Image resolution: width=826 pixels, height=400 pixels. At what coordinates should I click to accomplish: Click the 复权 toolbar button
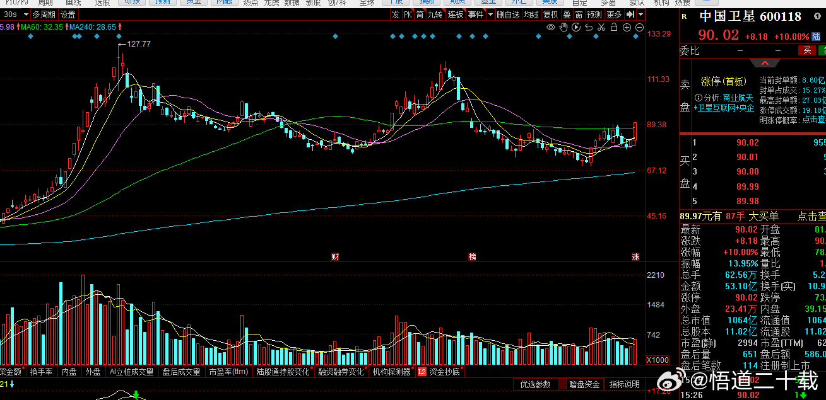point(551,14)
